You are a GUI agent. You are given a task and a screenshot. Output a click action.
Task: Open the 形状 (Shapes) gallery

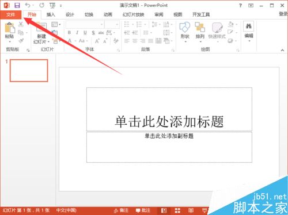(185, 32)
